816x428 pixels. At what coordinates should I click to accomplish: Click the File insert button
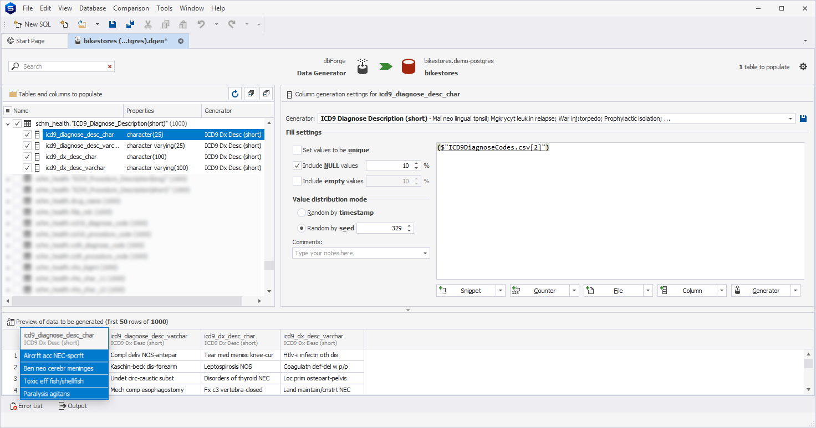[613, 291]
